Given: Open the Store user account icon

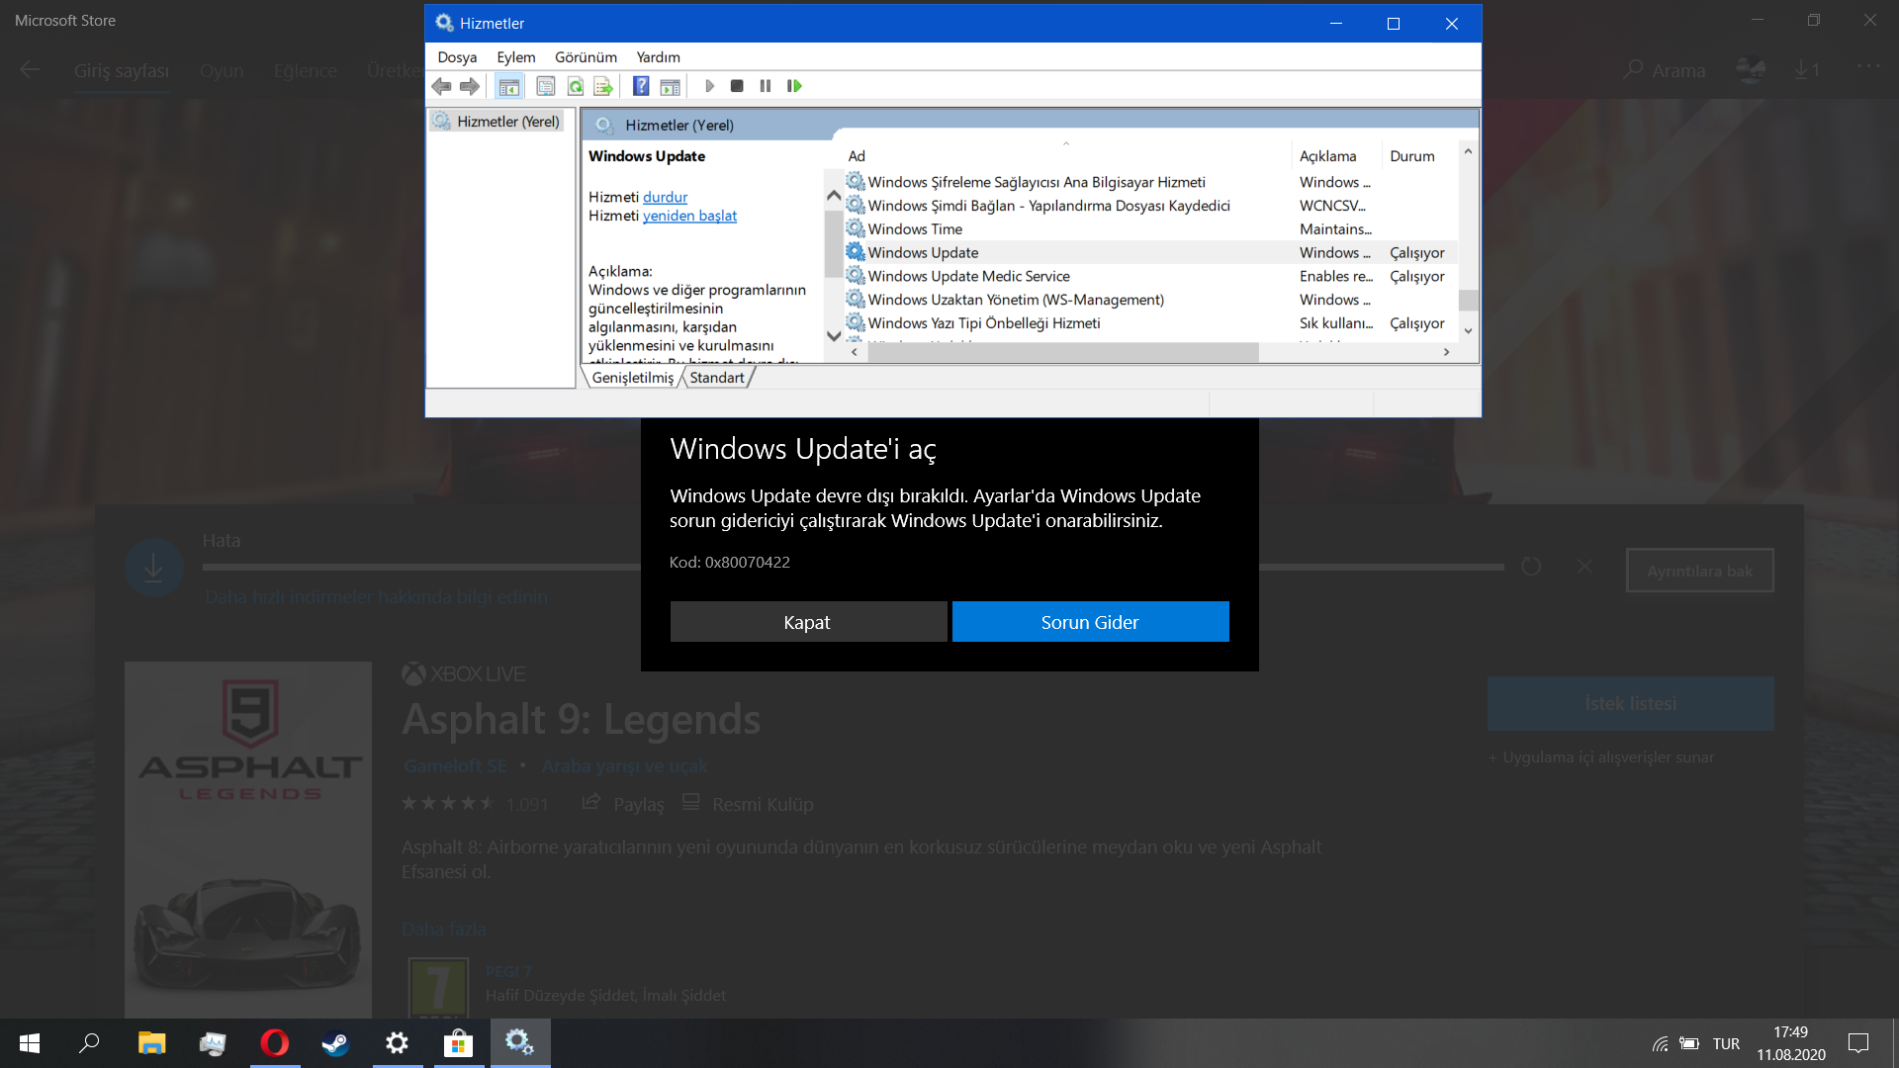Looking at the screenshot, I should pos(1751,70).
